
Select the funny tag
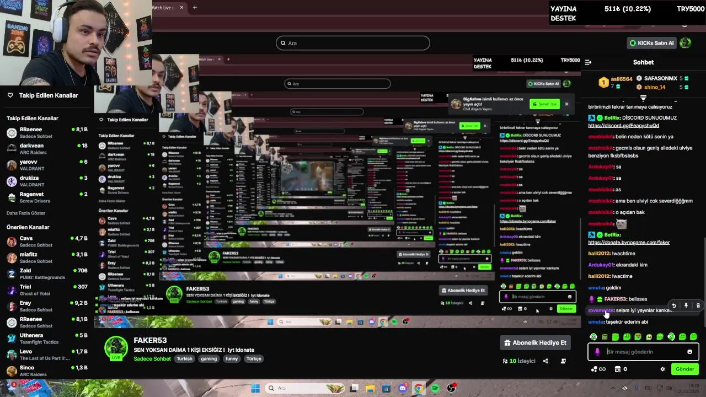[232, 358]
